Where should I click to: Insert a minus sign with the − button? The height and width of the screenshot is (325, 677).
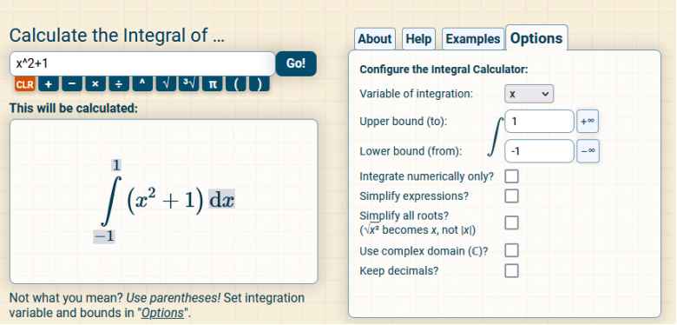click(72, 84)
